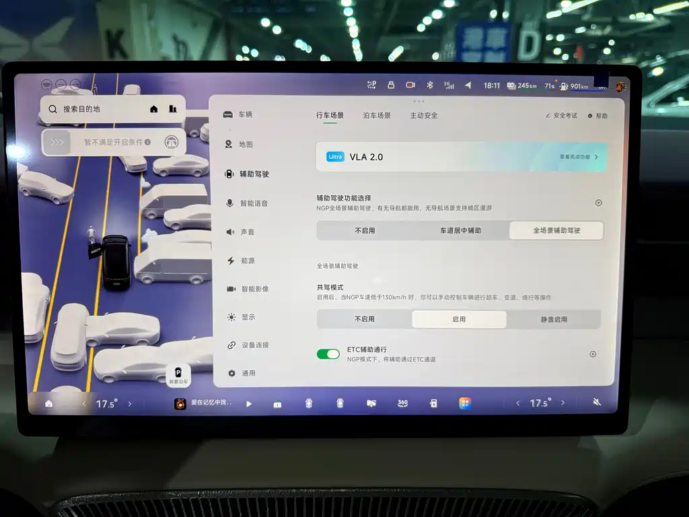The height and width of the screenshot is (517, 689).
Task: Switch to the 主动安全 tab
Action: (x=424, y=116)
